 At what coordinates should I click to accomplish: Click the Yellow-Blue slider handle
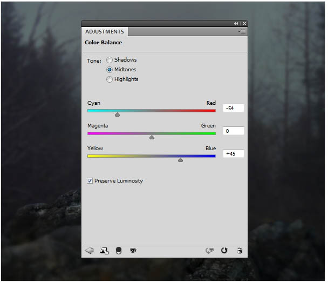pyautogui.click(x=180, y=160)
